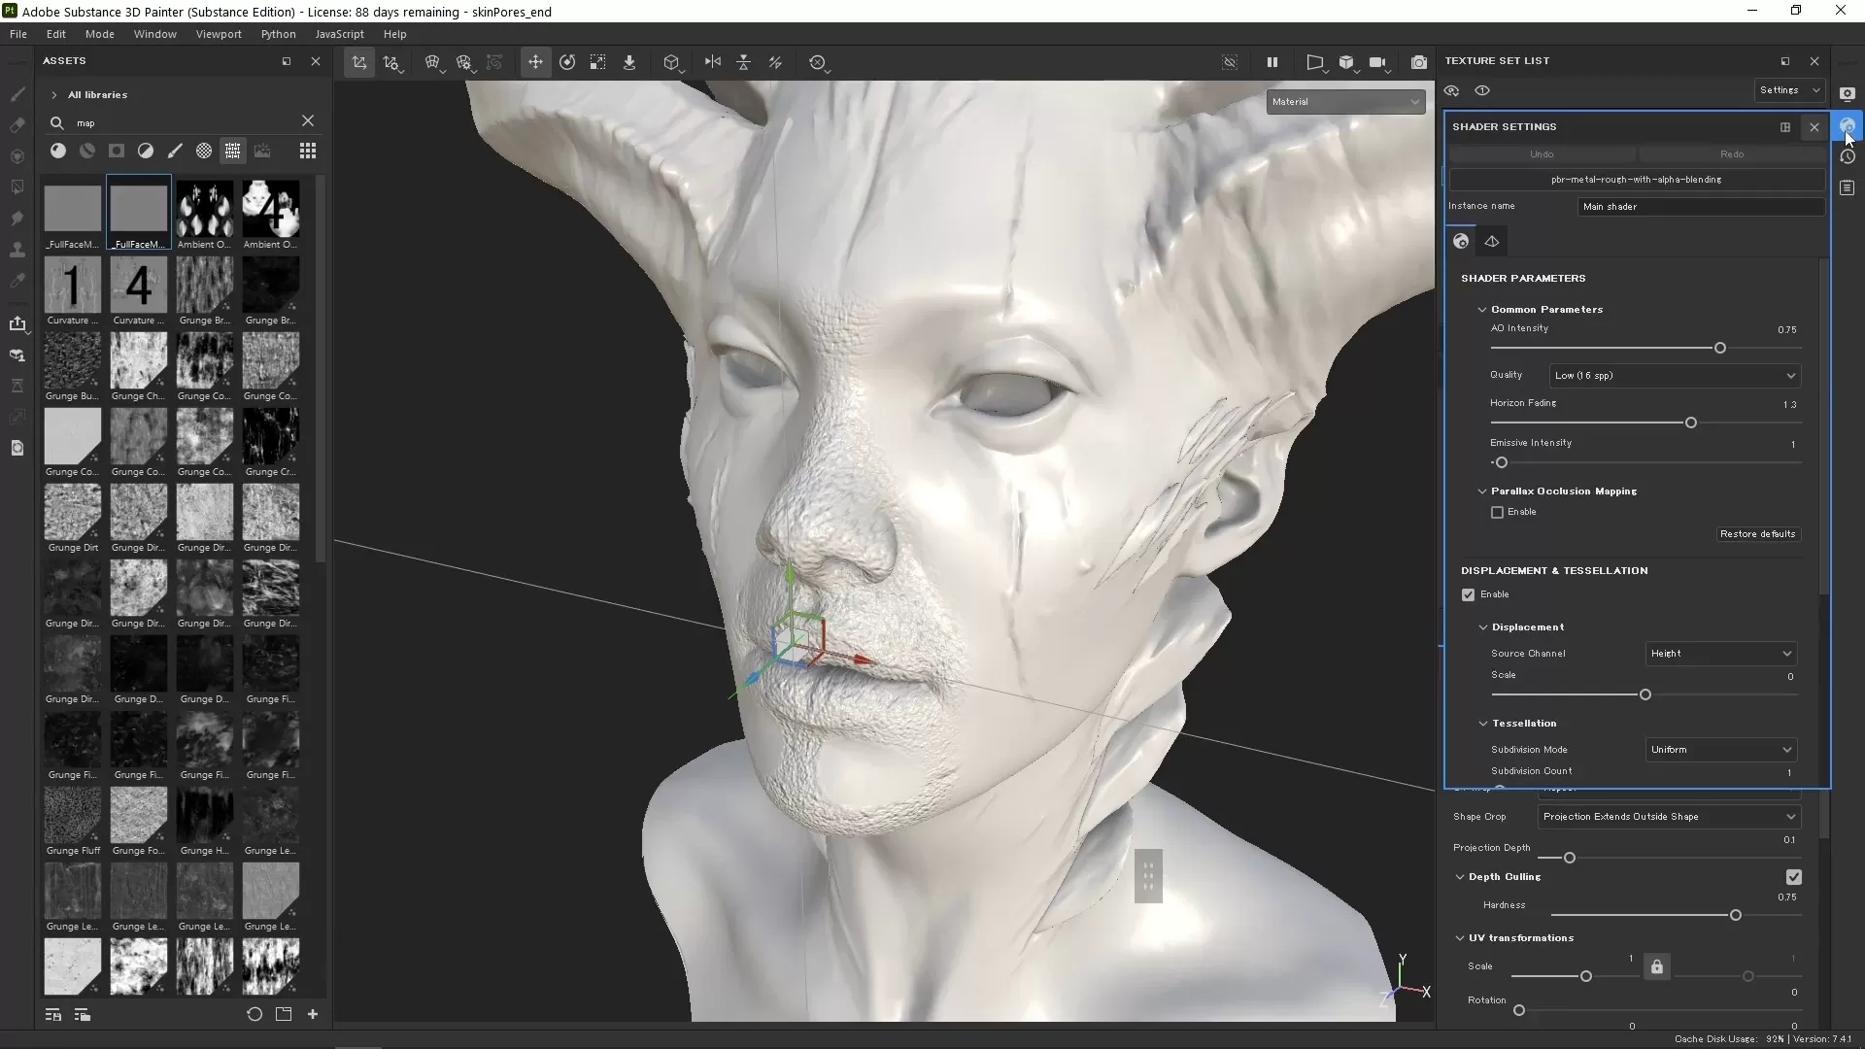Select the Eraser tool
The height and width of the screenshot is (1049, 1865).
[x=17, y=125]
